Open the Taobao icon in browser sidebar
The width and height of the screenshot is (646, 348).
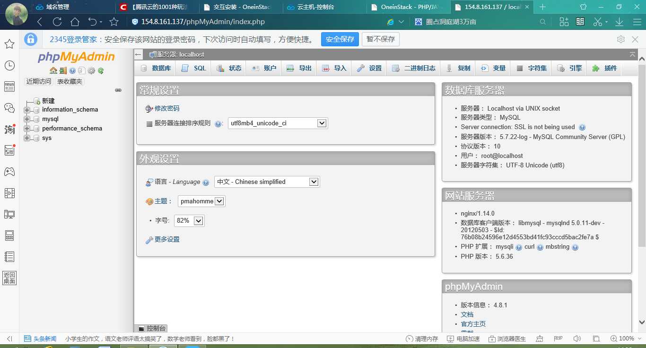9,129
